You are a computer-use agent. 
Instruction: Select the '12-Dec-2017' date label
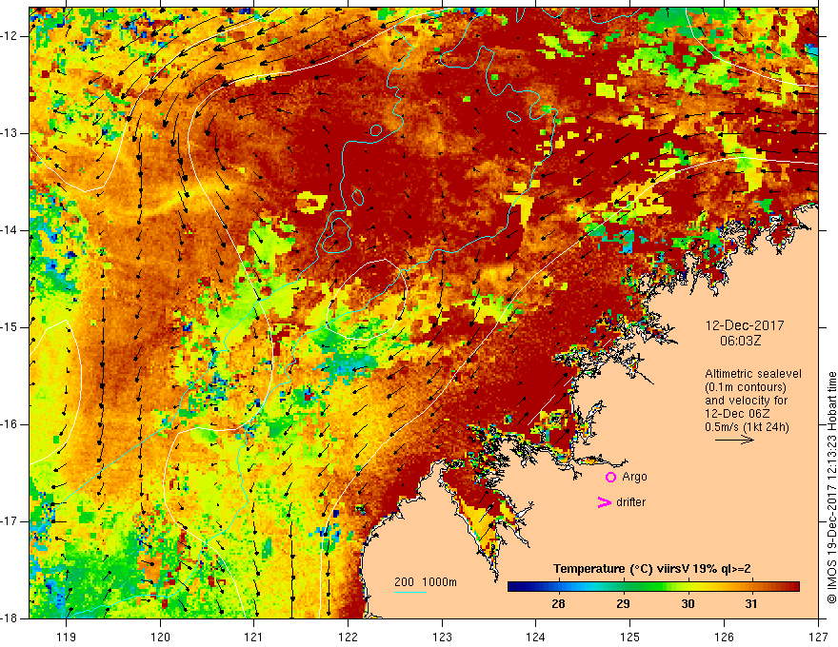click(745, 325)
